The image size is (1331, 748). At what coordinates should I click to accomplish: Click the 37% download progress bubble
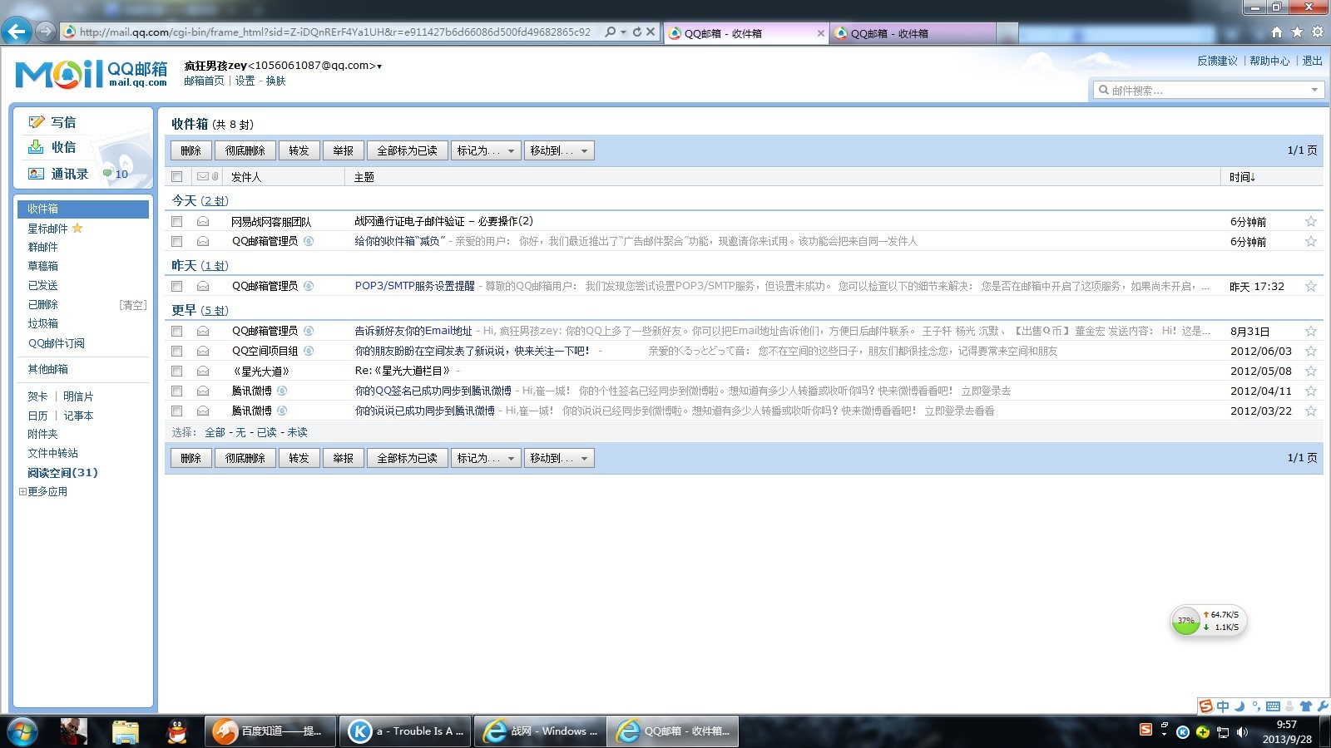click(x=1185, y=620)
